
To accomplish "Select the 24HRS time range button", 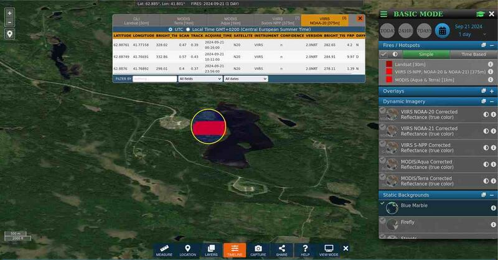I will pyautogui.click(x=406, y=29).
